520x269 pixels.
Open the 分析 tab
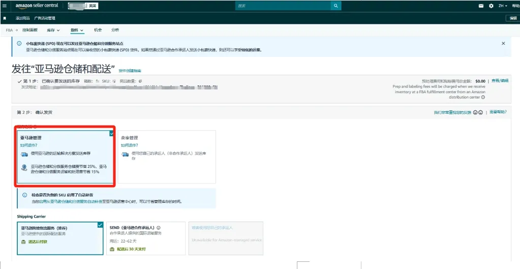click(x=115, y=30)
